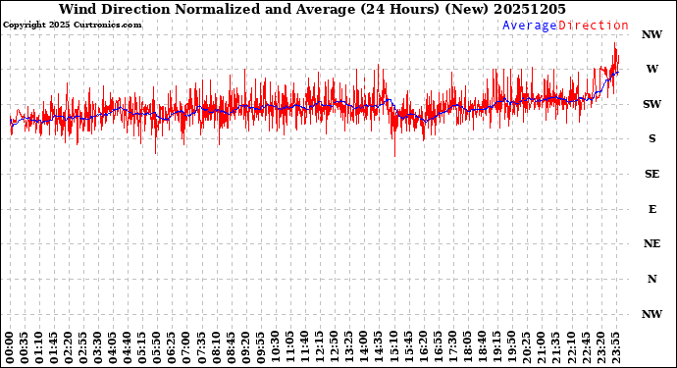Select the red Direction legend label
677x368 pixels.
pyautogui.click(x=594, y=26)
